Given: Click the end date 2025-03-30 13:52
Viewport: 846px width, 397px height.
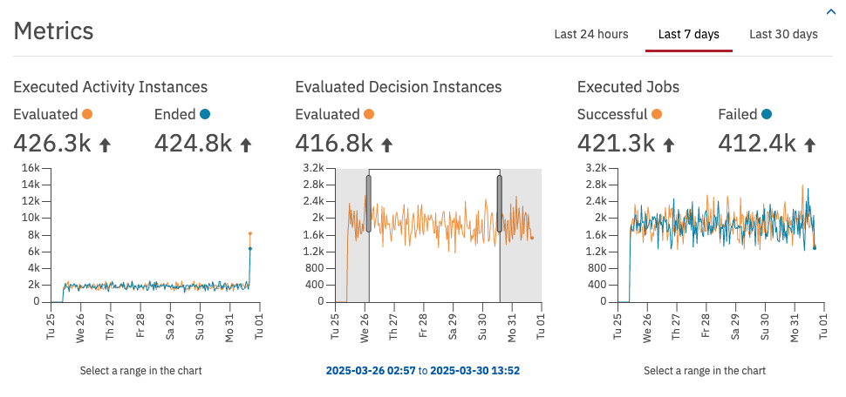Looking at the screenshot, I should click(x=474, y=371).
